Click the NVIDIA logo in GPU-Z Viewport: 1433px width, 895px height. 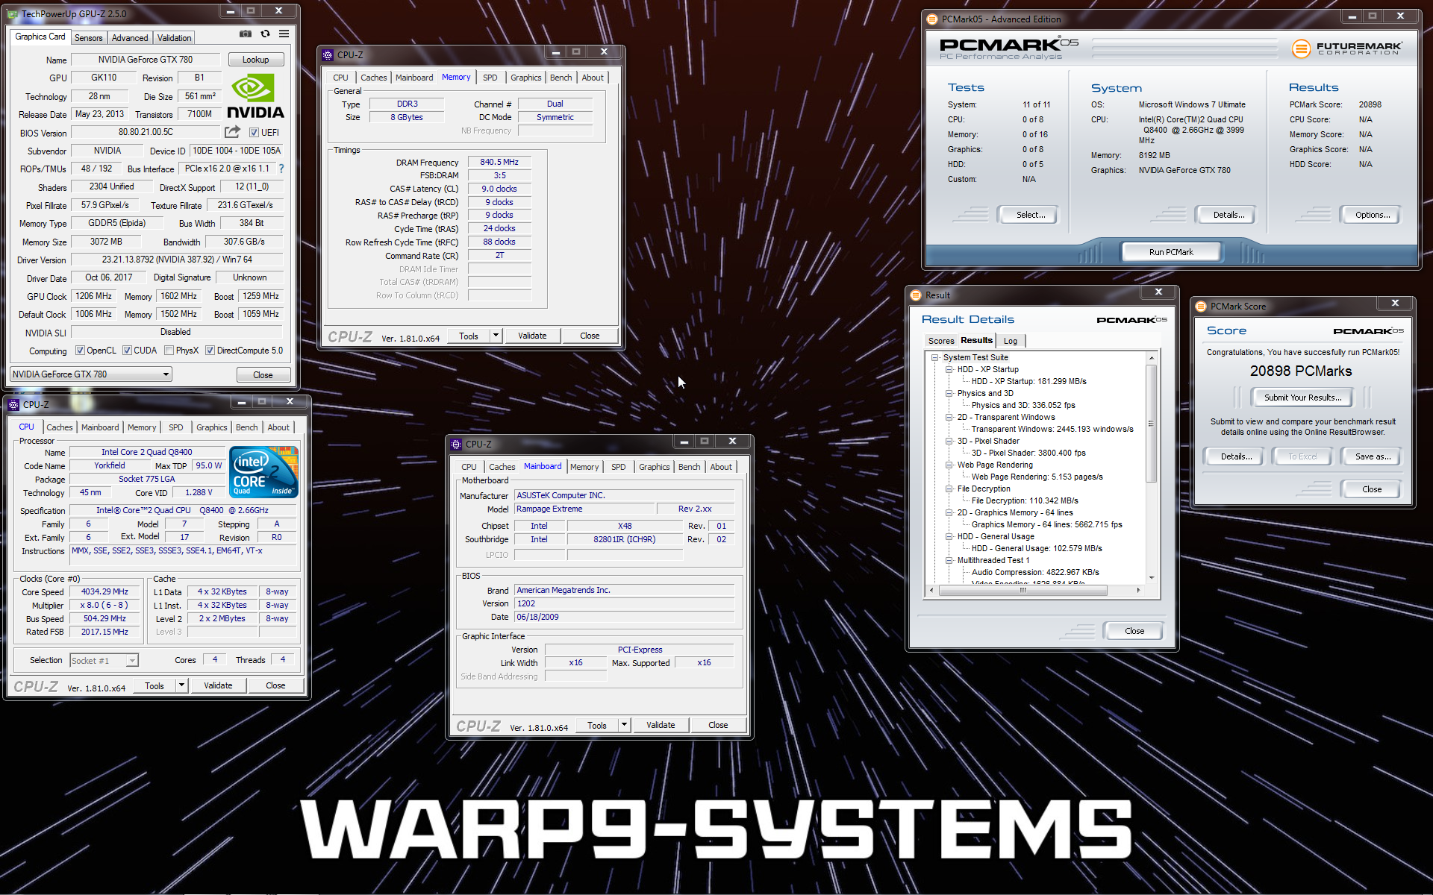tap(255, 97)
